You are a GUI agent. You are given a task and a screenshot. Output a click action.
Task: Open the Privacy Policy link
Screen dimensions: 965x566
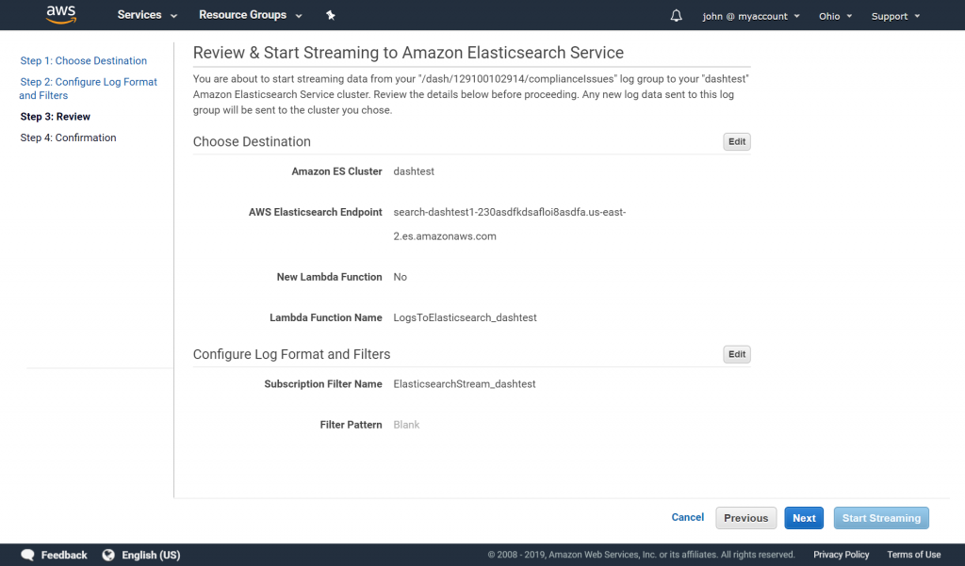841,555
